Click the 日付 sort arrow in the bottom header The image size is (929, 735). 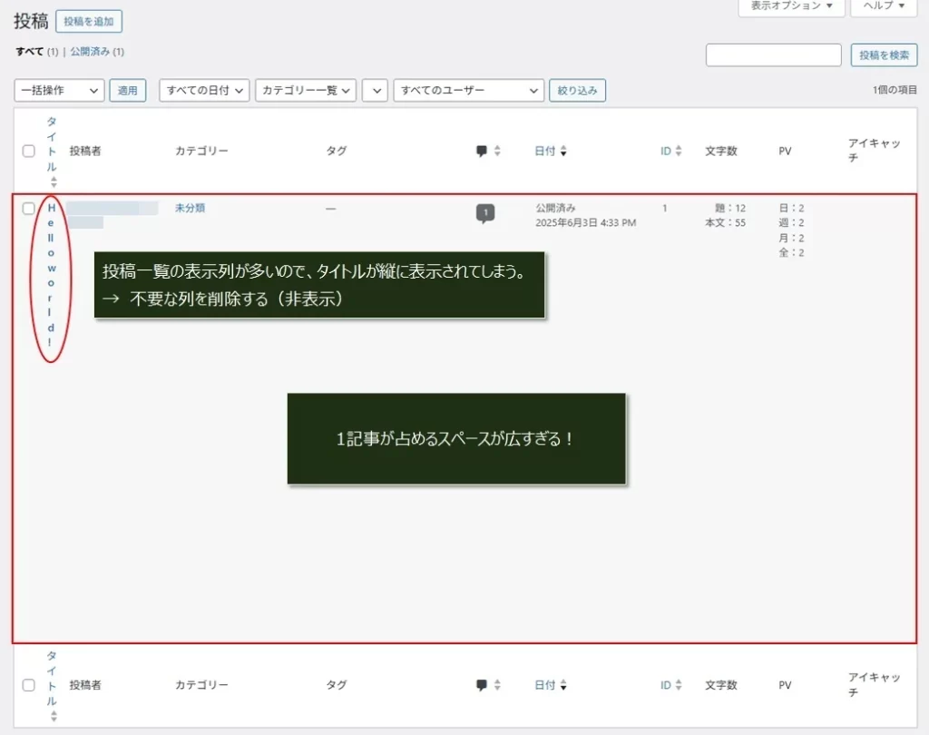click(564, 685)
